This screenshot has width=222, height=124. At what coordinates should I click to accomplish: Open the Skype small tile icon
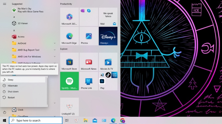tap(89, 11)
